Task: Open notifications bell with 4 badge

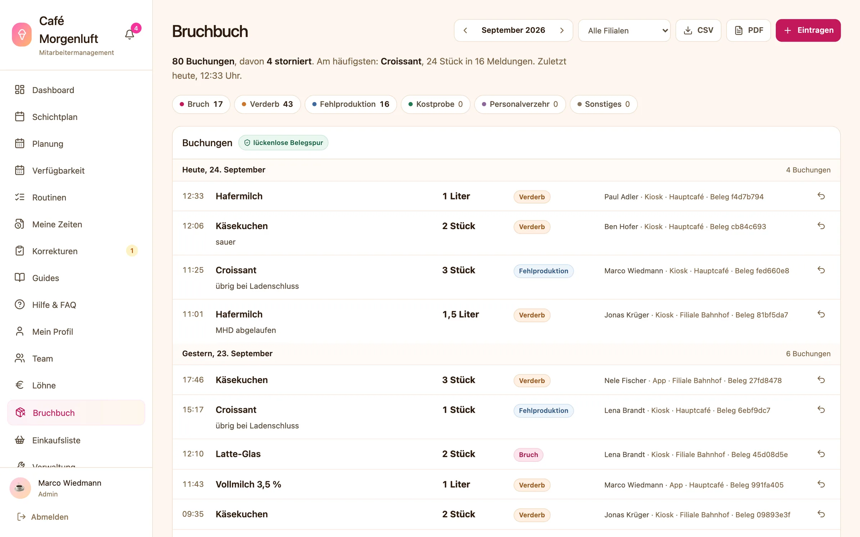Action: 130,34
